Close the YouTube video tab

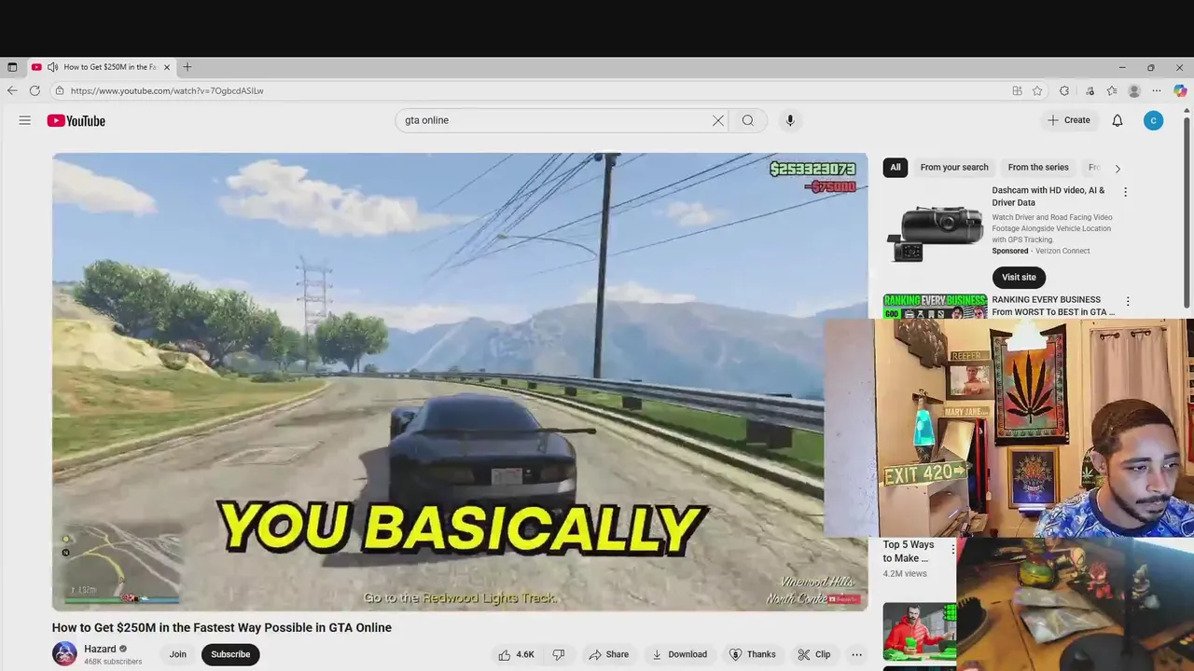(x=167, y=67)
